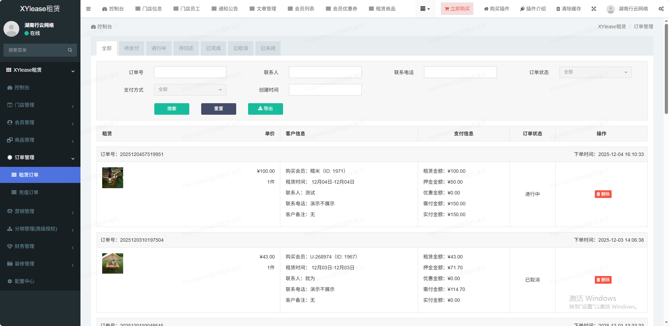Open the settings gears icon
This screenshot has height=326, width=669.
(x=661, y=9)
